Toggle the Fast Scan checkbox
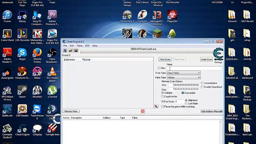 (162, 101)
